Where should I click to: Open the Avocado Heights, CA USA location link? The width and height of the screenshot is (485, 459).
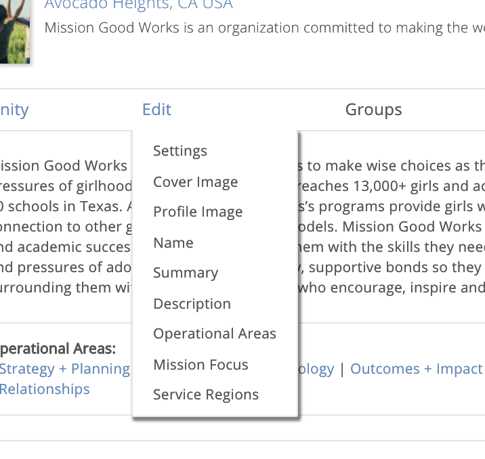point(139,4)
